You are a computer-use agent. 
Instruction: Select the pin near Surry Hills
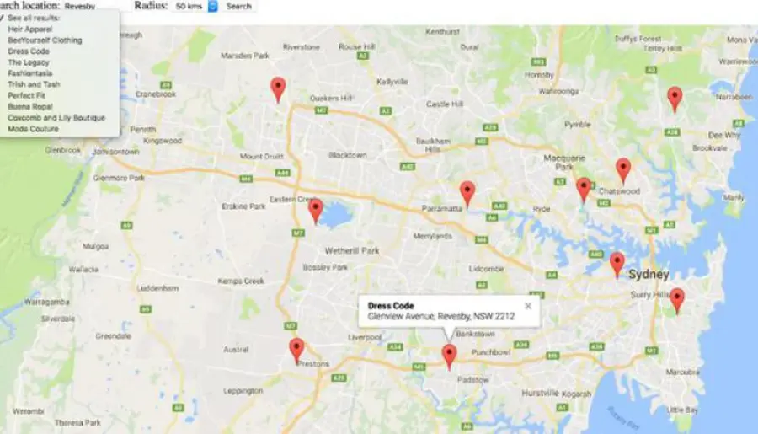(677, 301)
